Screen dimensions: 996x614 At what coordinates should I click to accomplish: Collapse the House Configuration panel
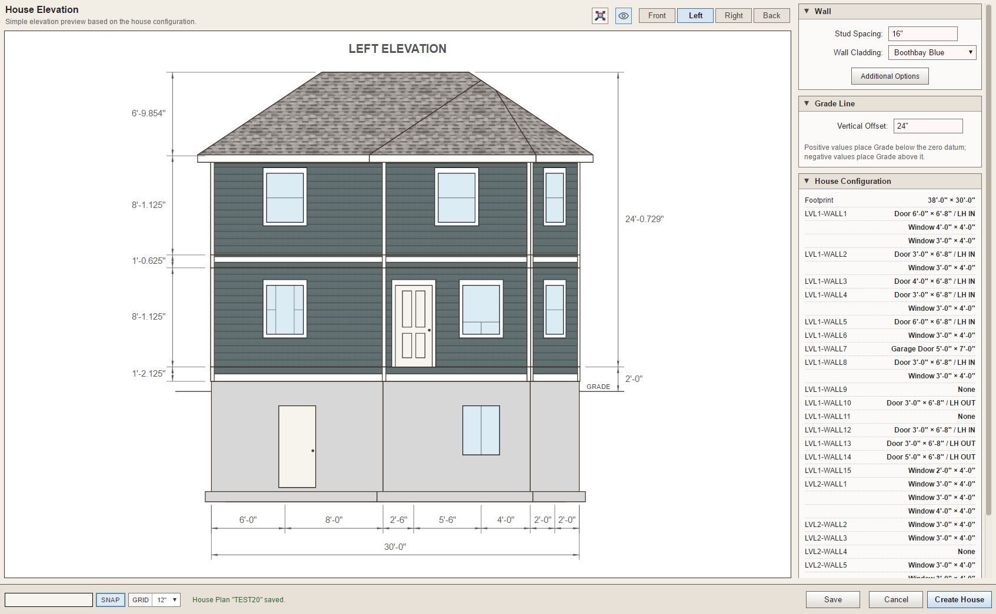click(807, 181)
